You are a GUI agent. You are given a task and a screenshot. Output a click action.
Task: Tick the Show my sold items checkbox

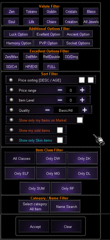click(60, 130)
